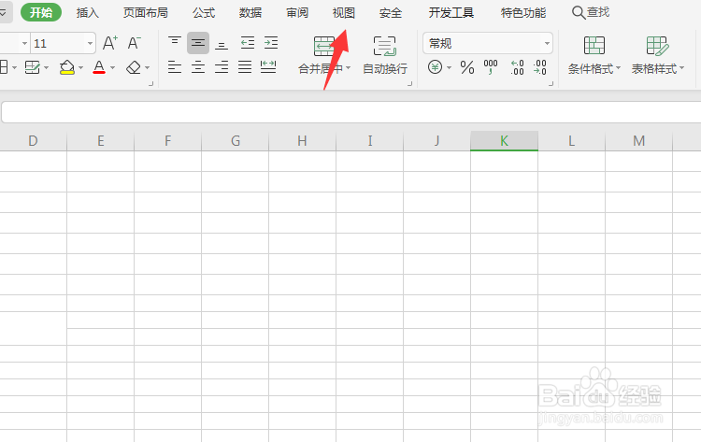Toggle 自动换行 wrap text
Image resolution: width=701 pixels, height=442 pixels.
click(385, 56)
